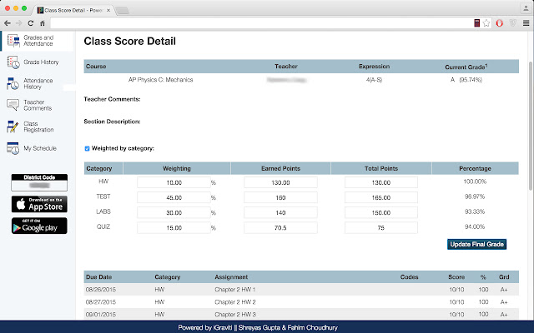
Task: Click the page vertical scrollbar
Action: [531, 126]
